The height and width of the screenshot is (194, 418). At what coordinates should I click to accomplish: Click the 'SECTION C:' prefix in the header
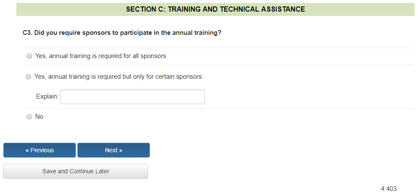click(x=146, y=9)
